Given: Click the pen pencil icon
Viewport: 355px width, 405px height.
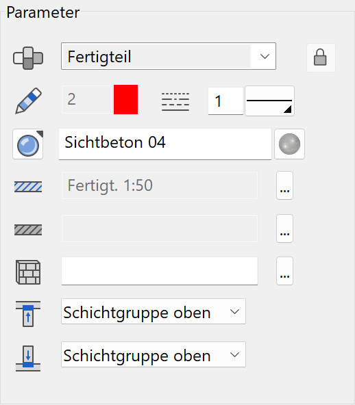Looking at the screenshot, I should pyautogui.click(x=28, y=101).
